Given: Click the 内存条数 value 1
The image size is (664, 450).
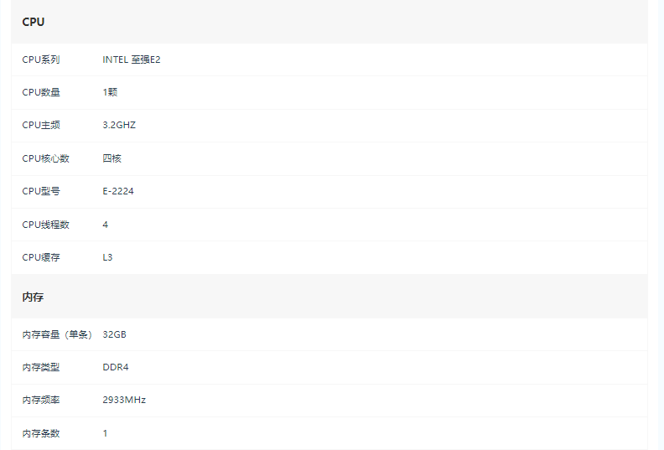Looking at the screenshot, I should click(x=105, y=433).
